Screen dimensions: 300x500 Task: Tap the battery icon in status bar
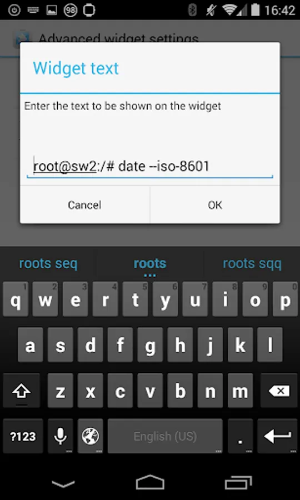[255, 10]
